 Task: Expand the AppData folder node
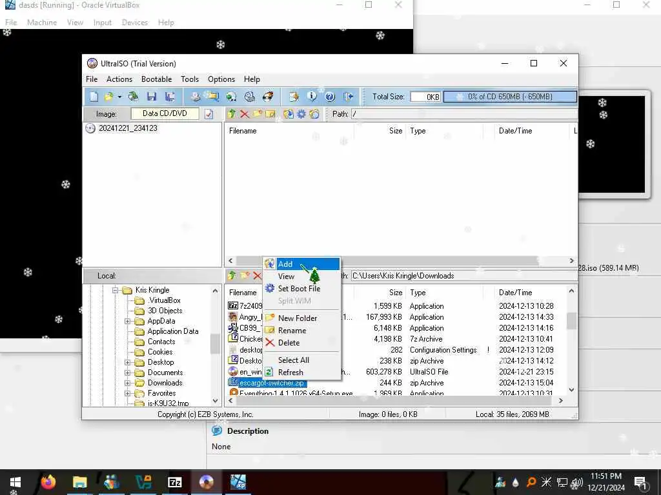tap(127, 321)
